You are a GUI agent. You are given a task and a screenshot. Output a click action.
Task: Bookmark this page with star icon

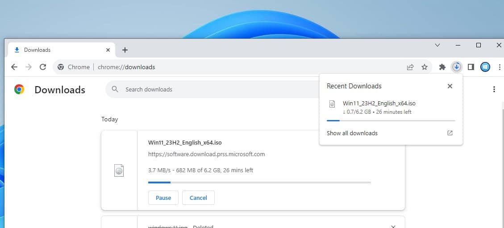click(425, 67)
